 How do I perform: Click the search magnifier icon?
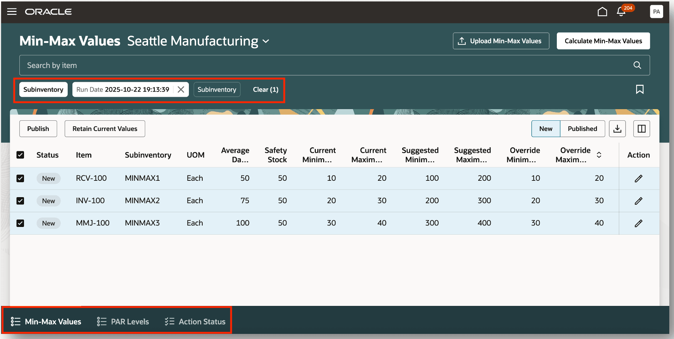[637, 65]
